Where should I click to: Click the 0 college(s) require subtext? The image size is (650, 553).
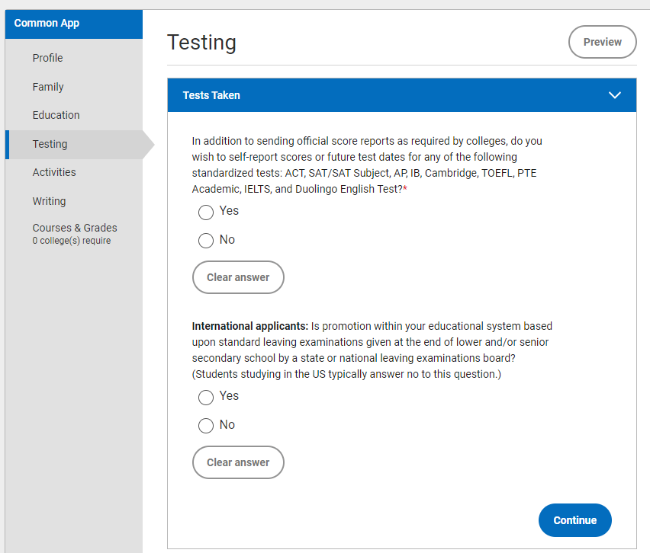[x=72, y=241]
